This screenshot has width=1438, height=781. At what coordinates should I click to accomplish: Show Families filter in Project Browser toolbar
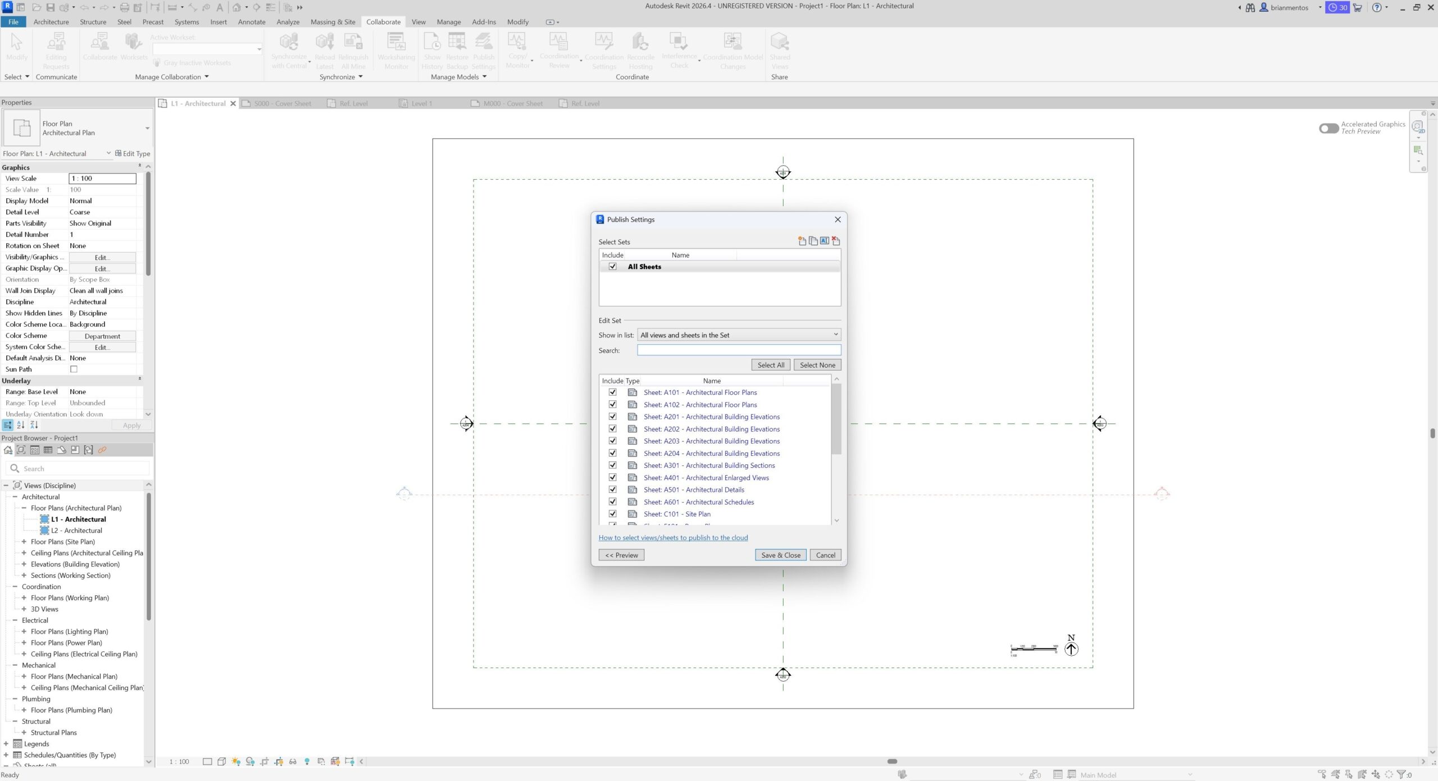(x=75, y=450)
